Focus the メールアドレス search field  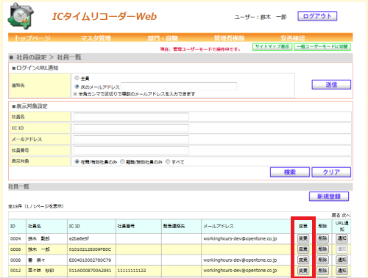point(131,139)
